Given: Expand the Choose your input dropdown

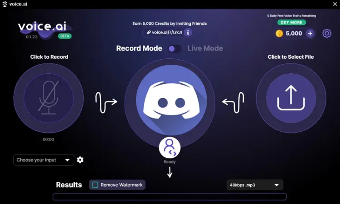Looking at the screenshot, I should coord(44,160).
